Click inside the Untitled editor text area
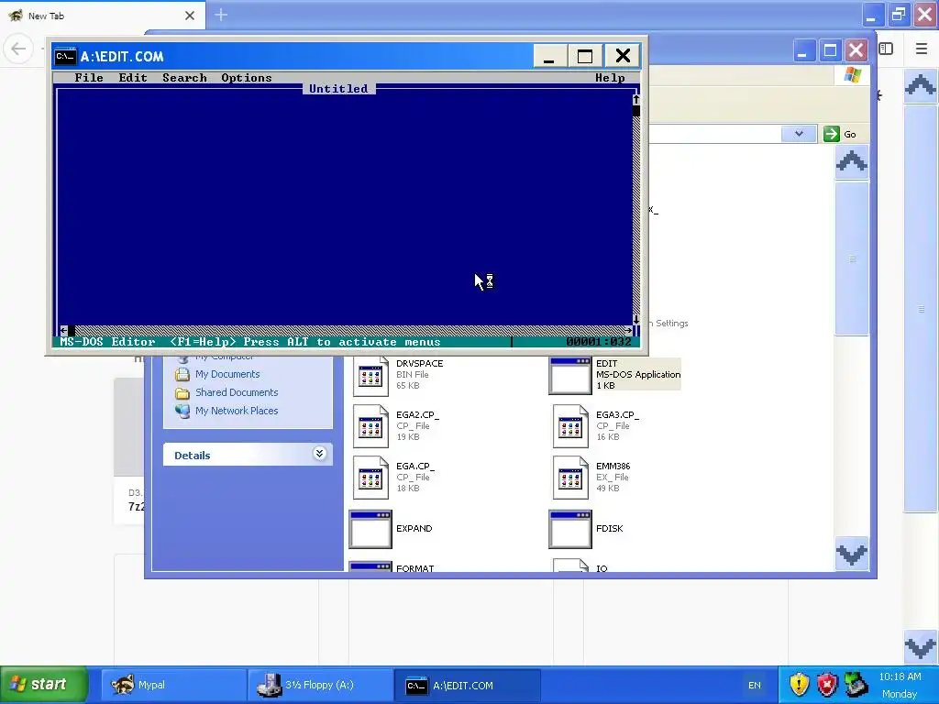Viewport: 939px width, 704px height. [345, 210]
